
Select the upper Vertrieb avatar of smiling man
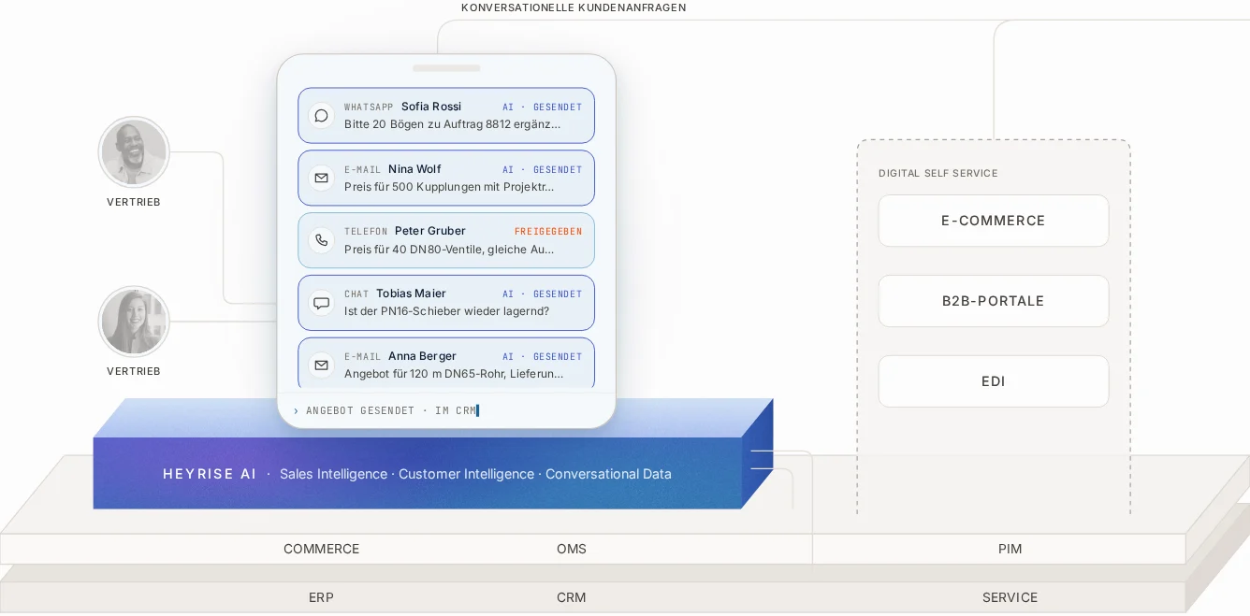[x=134, y=151]
